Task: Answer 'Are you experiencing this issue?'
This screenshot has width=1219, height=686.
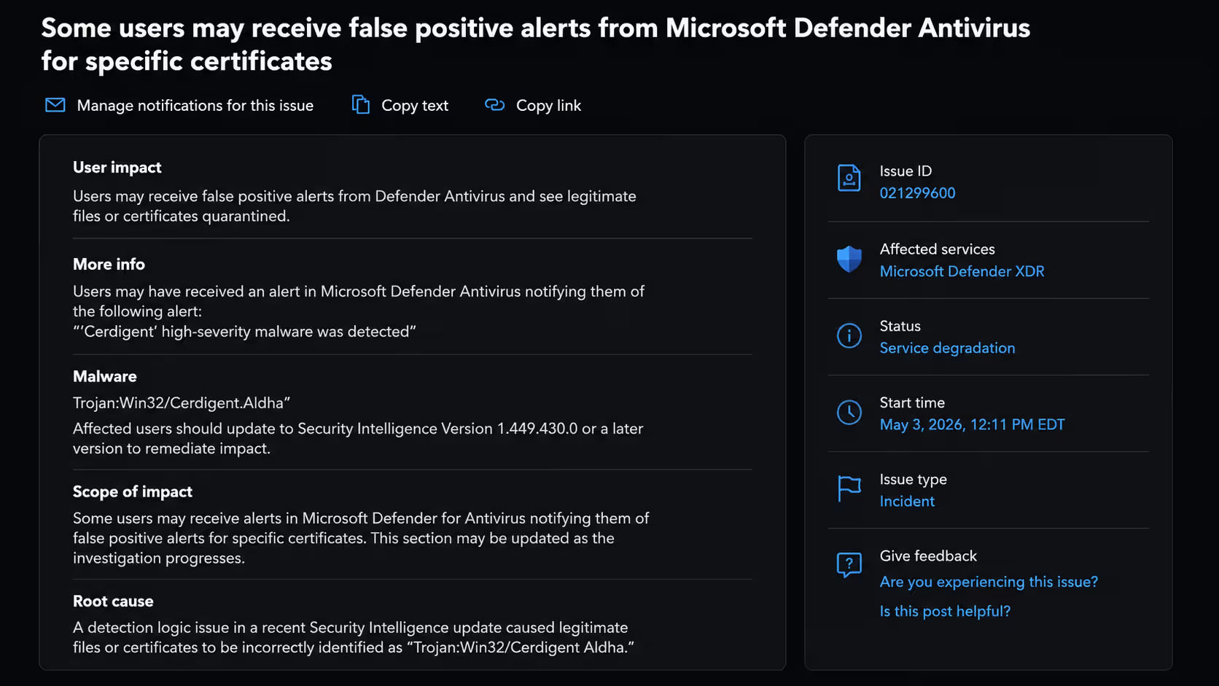Action: click(989, 582)
